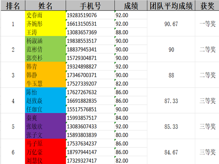Select phone number 15993857517

coord(90,118)
